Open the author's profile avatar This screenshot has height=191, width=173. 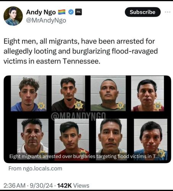pyautogui.click(x=13, y=16)
